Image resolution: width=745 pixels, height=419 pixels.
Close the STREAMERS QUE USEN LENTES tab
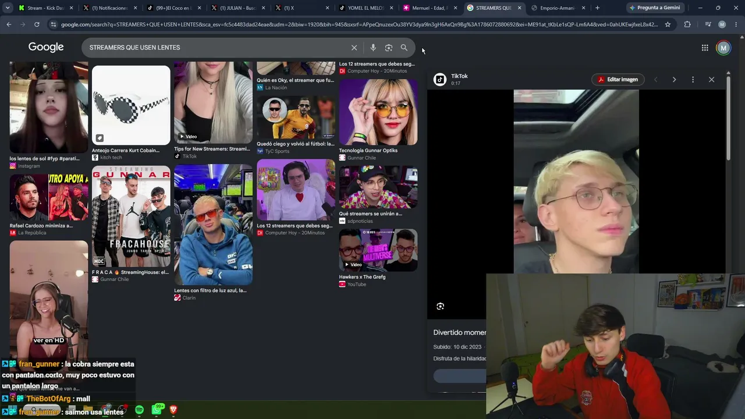(x=519, y=8)
